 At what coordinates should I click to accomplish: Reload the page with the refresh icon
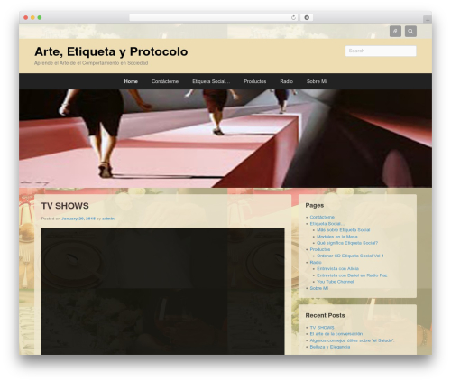coord(293,17)
